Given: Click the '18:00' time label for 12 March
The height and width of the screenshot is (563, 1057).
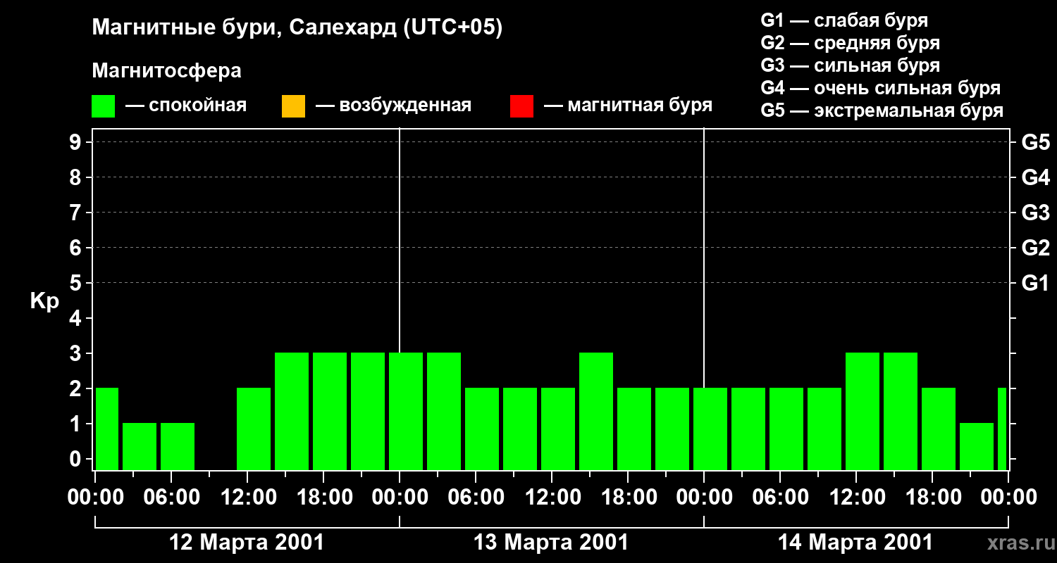Looking at the screenshot, I should coord(323,498).
